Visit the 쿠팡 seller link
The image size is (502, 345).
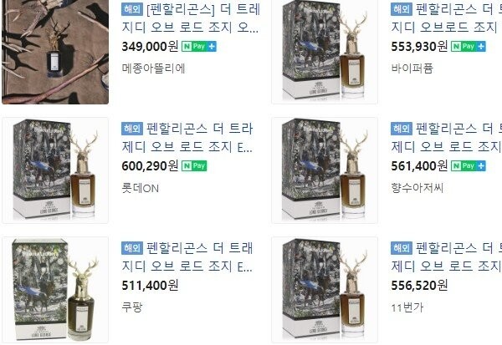(132, 307)
